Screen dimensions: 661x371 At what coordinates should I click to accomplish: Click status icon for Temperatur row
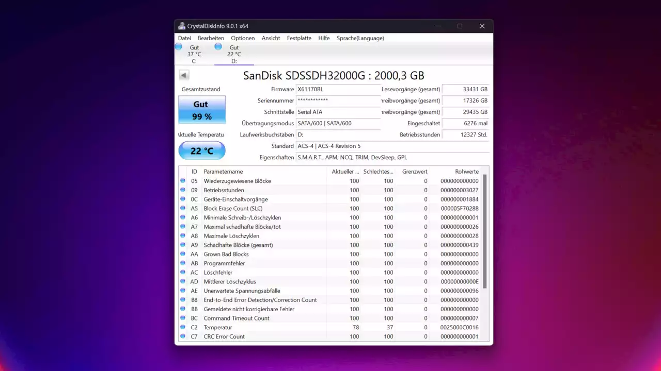coord(183,327)
